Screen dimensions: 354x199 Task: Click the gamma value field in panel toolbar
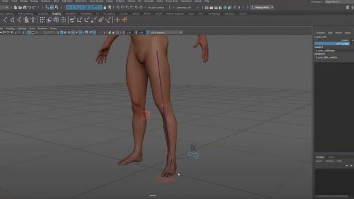141,33
